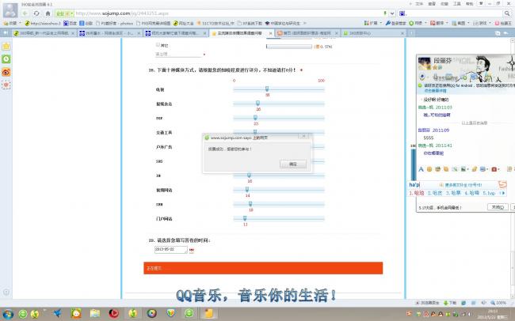
Task: Switch to the 360导航 tab
Action: 44,33
